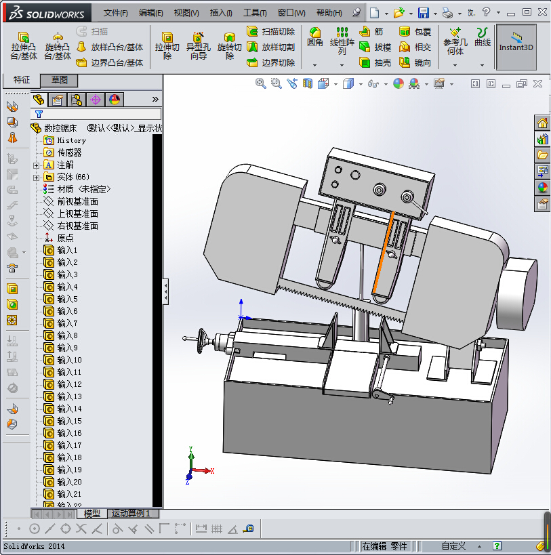Click the Wrap (包覆) tool
The image size is (551, 555).
(415, 31)
